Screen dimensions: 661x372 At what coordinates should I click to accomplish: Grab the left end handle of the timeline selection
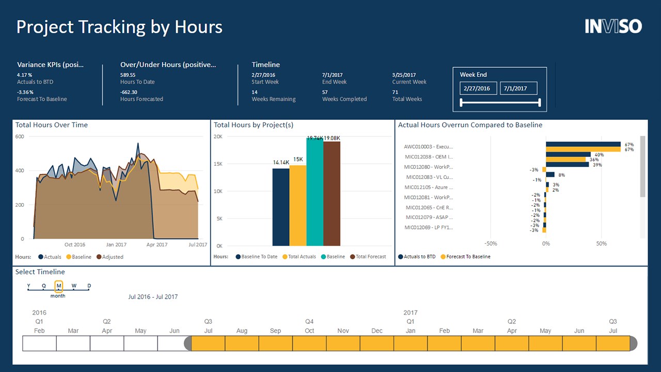point(188,343)
